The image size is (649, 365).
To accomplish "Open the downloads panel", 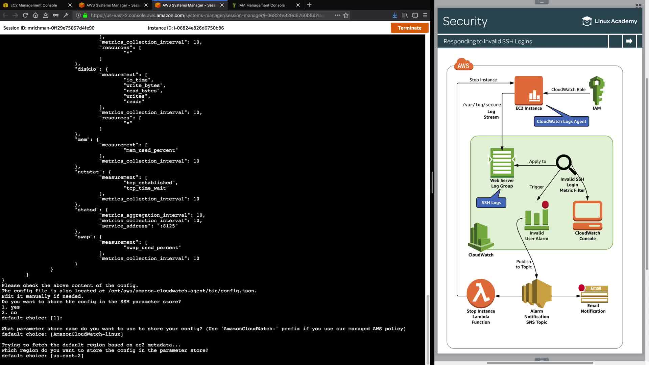I will 394,15.
